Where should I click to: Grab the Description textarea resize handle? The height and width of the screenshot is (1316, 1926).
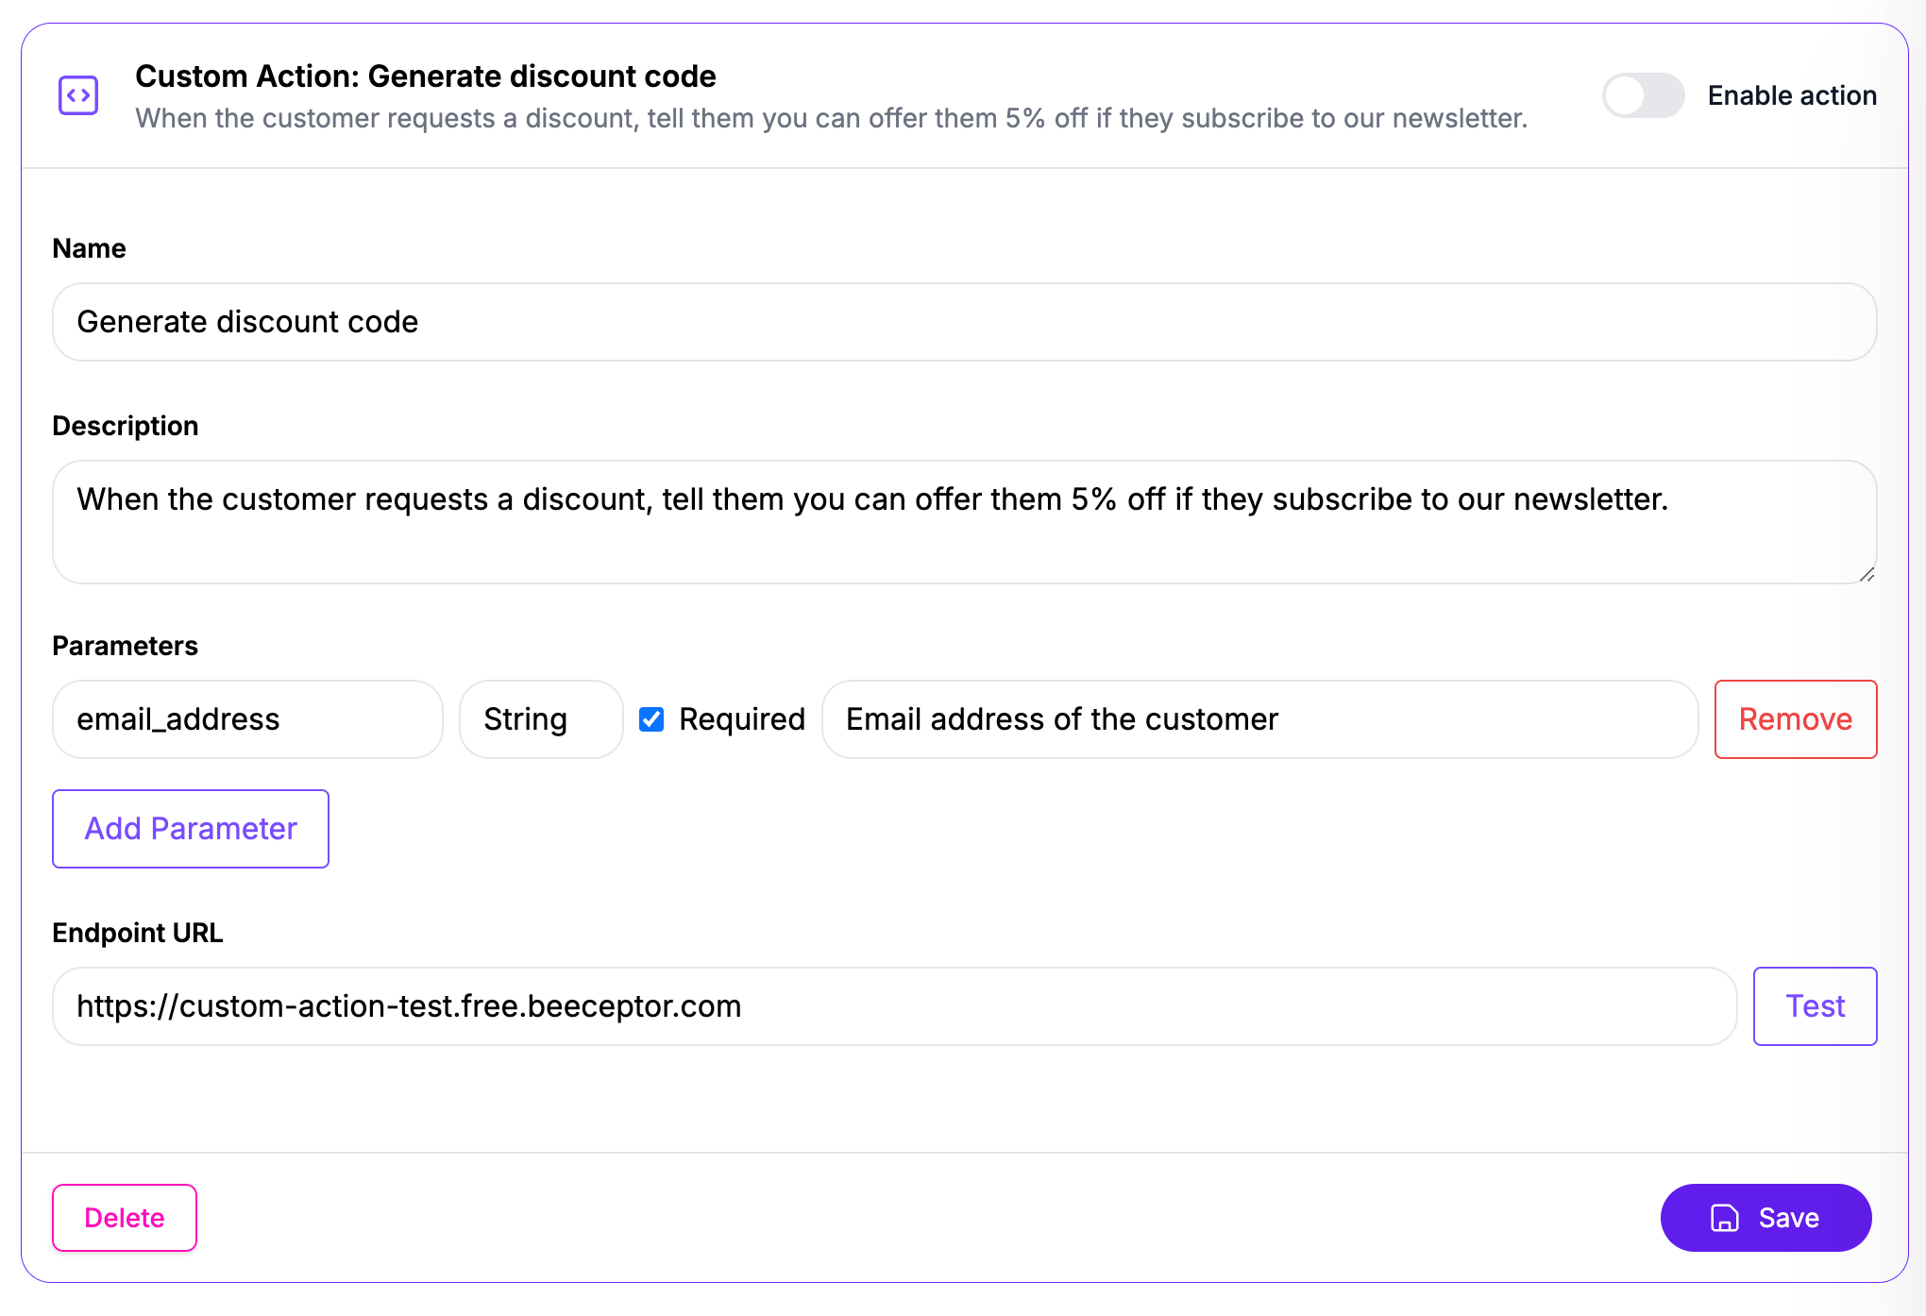[1867, 575]
